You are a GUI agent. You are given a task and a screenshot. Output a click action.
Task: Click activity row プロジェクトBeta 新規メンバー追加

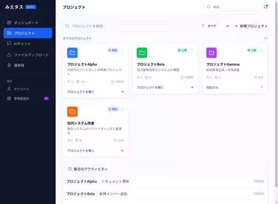(165, 193)
